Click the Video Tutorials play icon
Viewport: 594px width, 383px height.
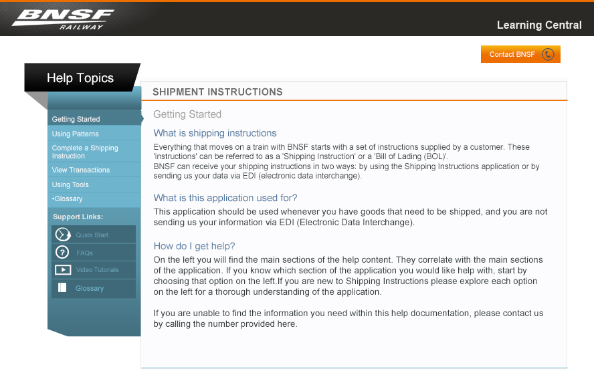(x=63, y=270)
